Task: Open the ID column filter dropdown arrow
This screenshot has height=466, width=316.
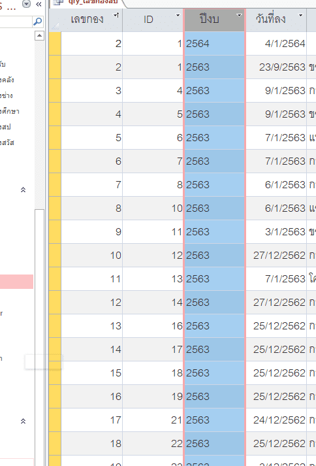Action: point(178,15)
